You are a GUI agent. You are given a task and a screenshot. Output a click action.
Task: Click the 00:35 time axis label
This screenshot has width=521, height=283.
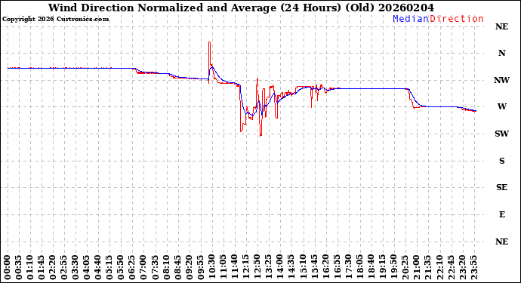(x=19, y=267)
